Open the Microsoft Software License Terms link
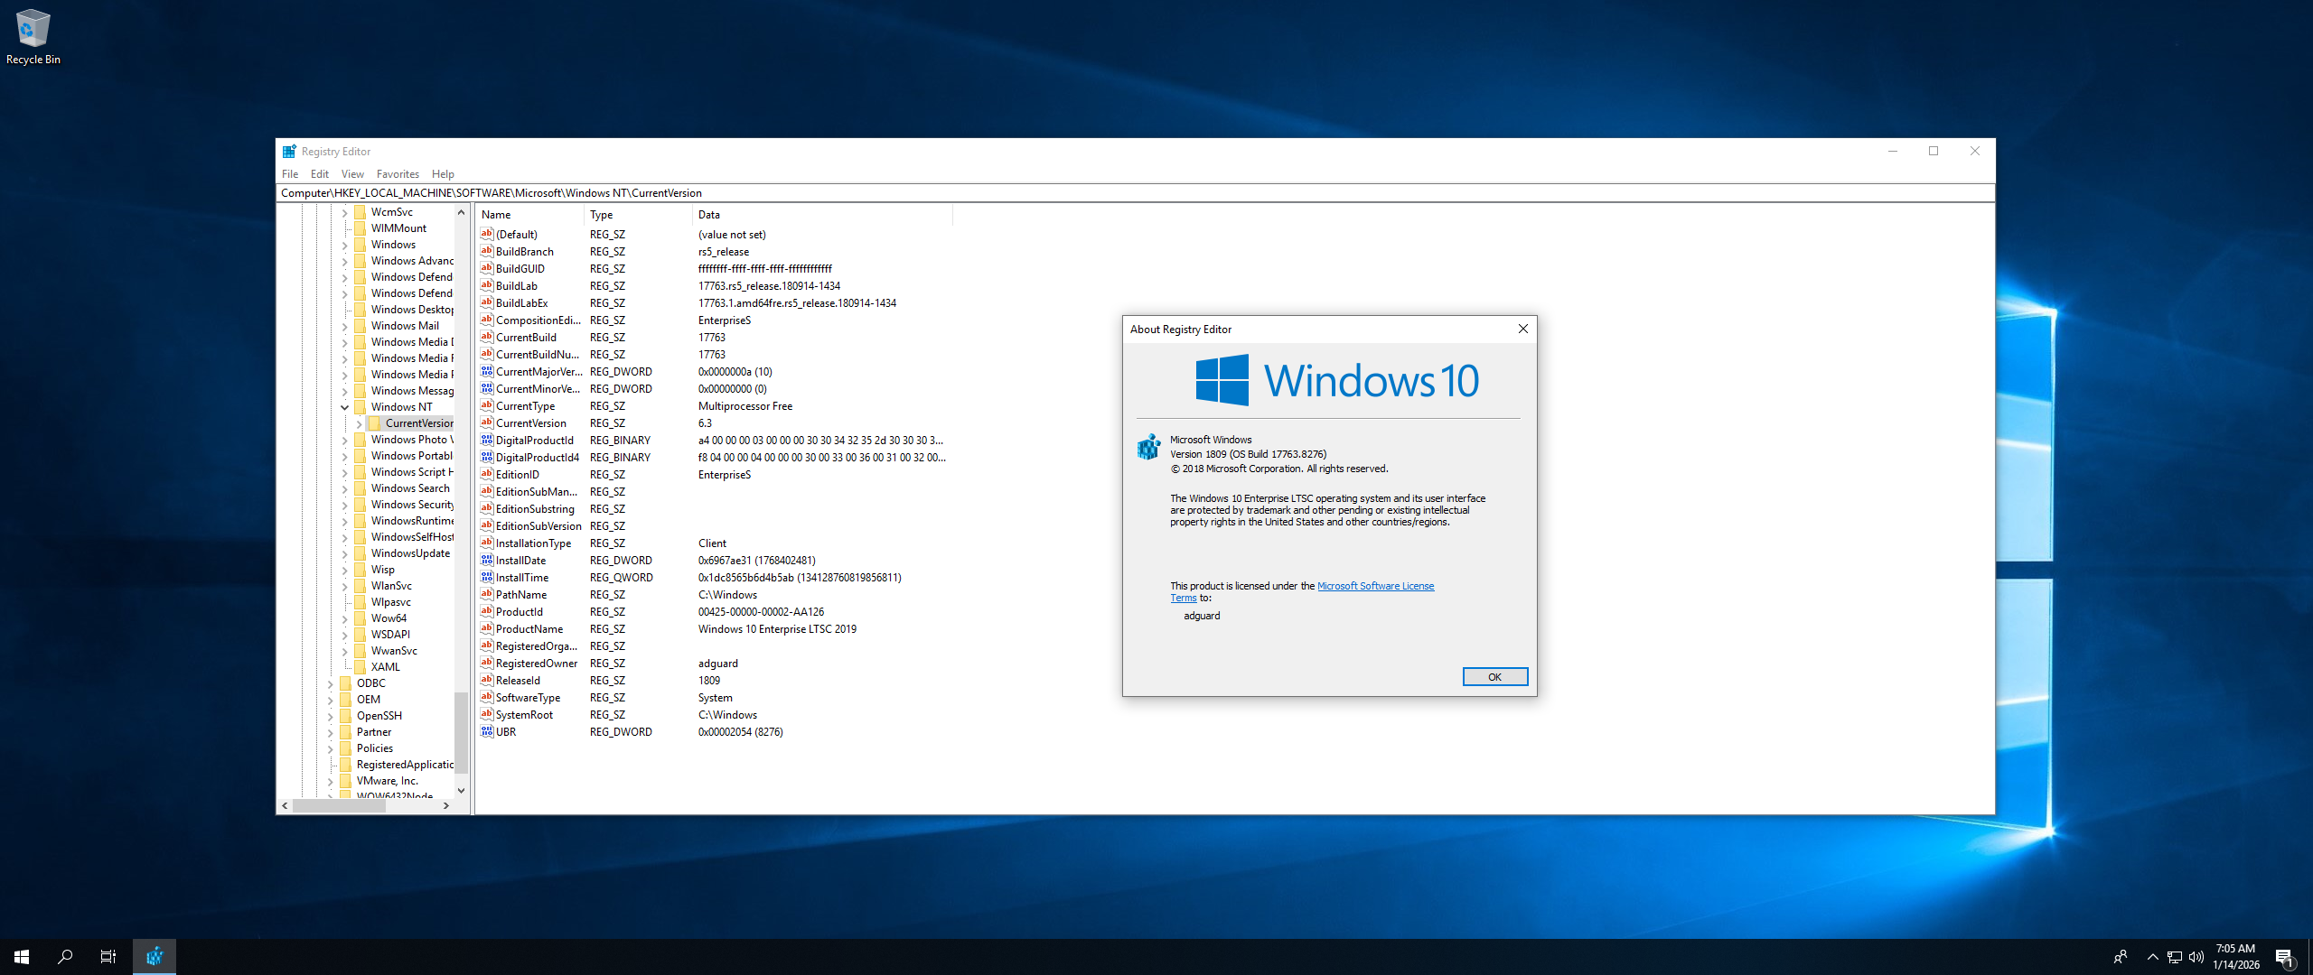 point(1374,586)
